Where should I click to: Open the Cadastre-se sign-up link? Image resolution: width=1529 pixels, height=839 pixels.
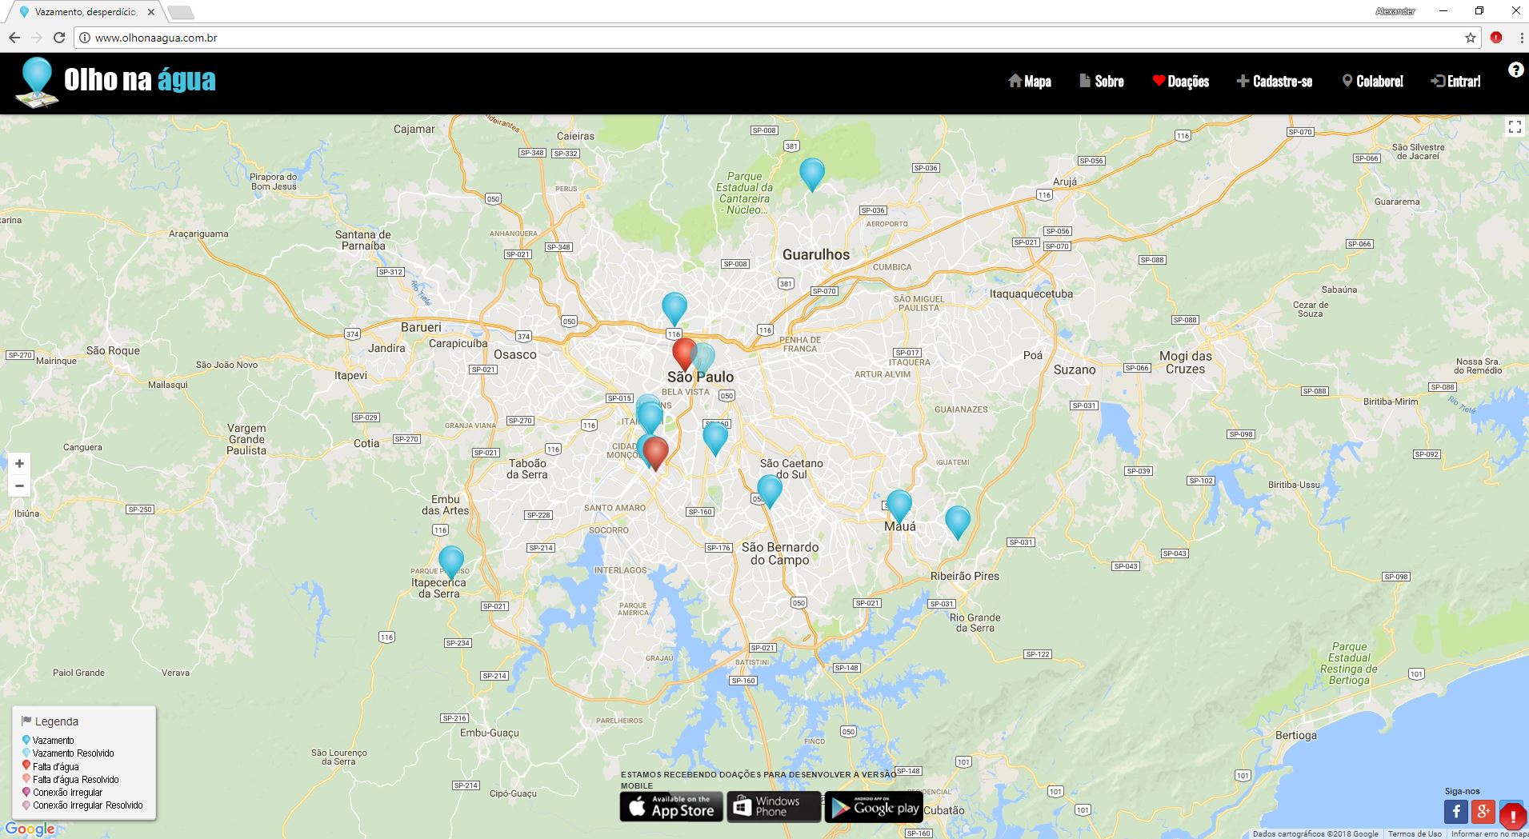click(x=1275, y=81)
